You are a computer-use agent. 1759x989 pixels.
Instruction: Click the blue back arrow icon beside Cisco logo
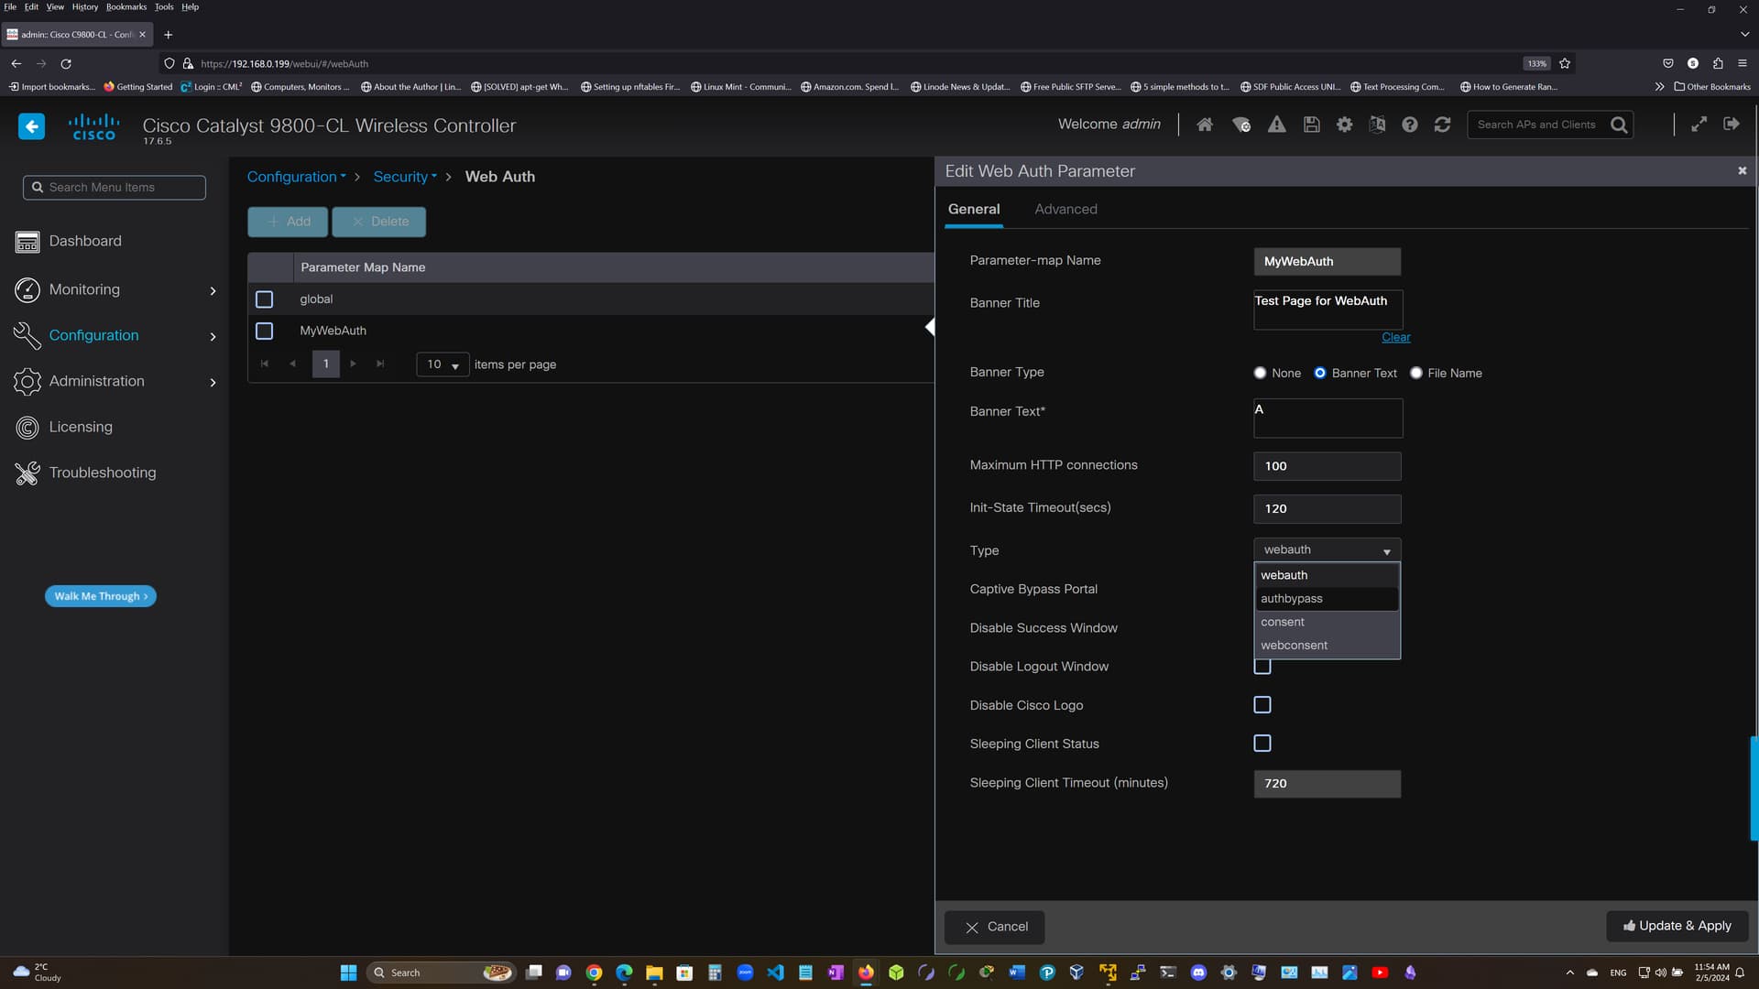31,126
